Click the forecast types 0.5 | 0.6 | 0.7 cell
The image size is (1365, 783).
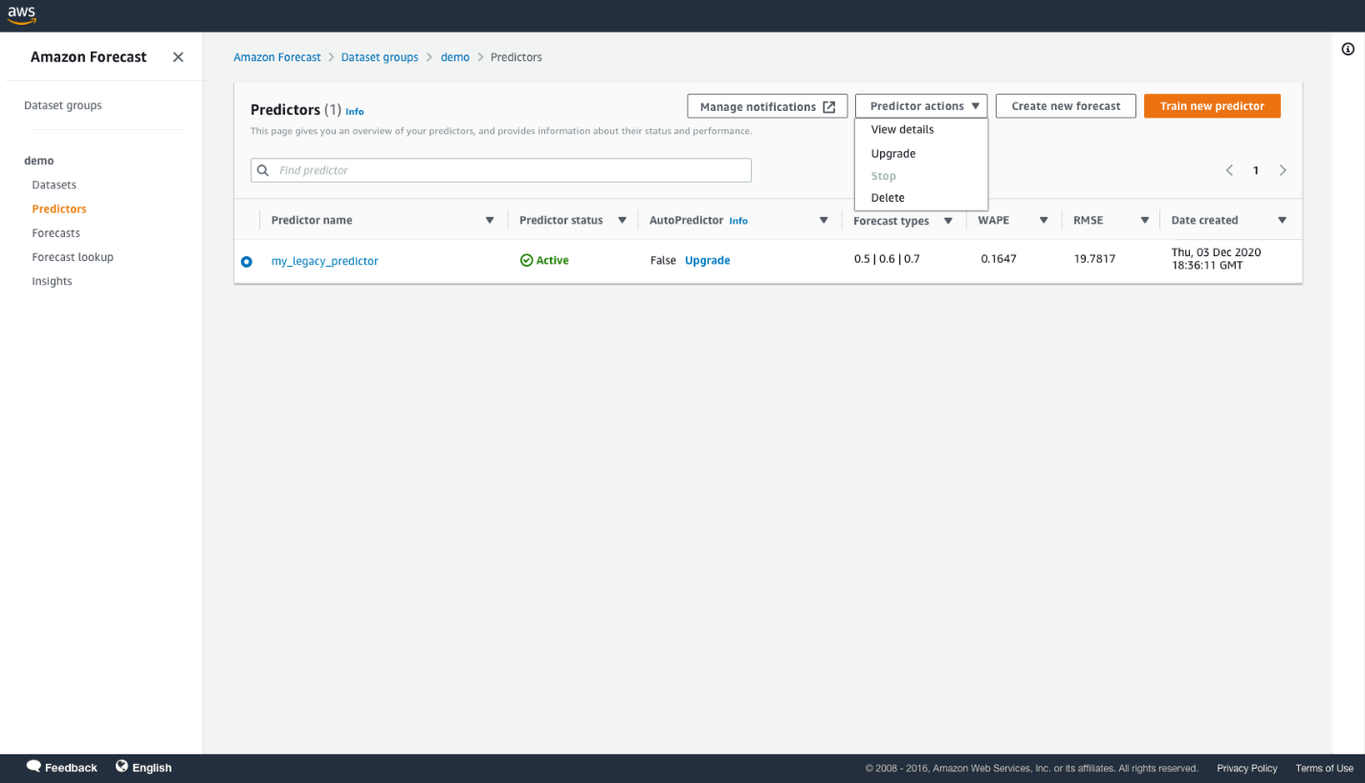[887, 259]
